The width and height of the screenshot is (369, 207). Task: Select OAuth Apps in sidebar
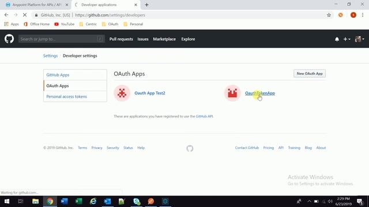coord(75,86)
